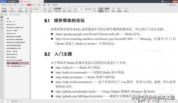The width and height of the screenshot is (178, 103).
Task: Open the File menu
Action: [x=4, y=5]
